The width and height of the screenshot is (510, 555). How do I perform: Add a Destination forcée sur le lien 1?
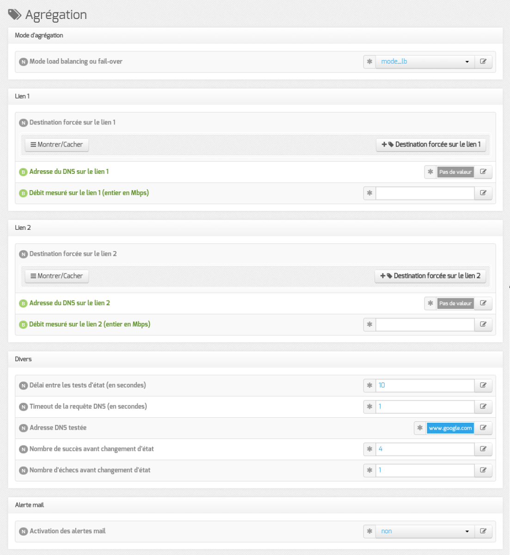coord(431,145)
